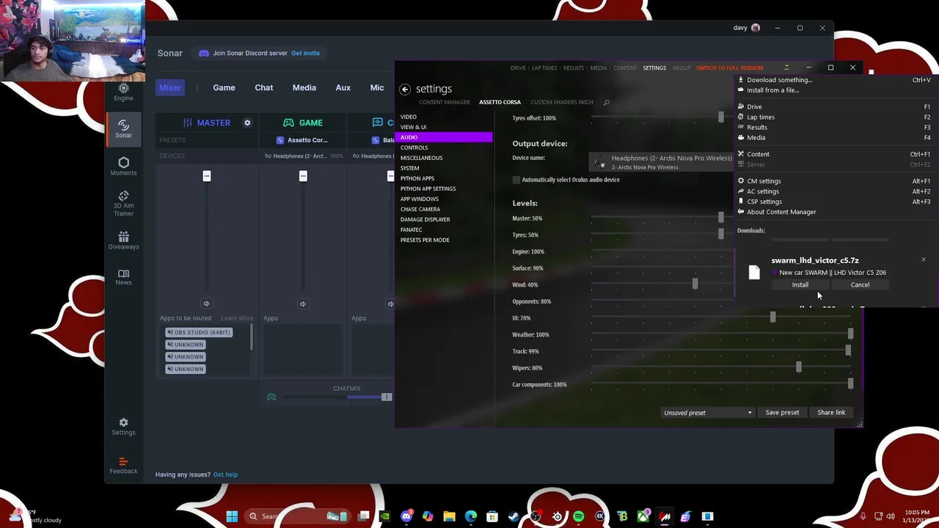Image resolution: width=939 pixels, height=528 pixels.
Task: Select CHASE CAMERA settings category
Action: pyautogui.click(x=444, y=209)
